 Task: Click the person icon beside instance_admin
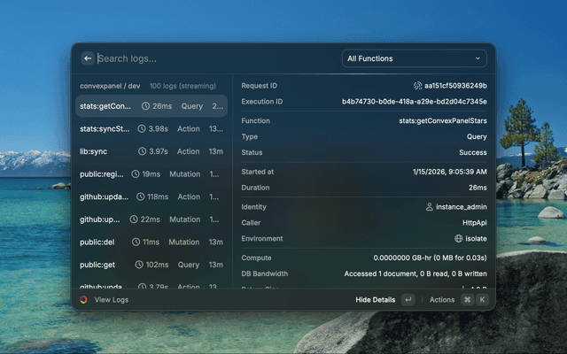click(x=430, y=207)
